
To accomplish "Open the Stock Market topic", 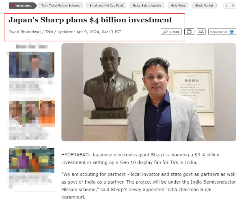I will 204,5.
